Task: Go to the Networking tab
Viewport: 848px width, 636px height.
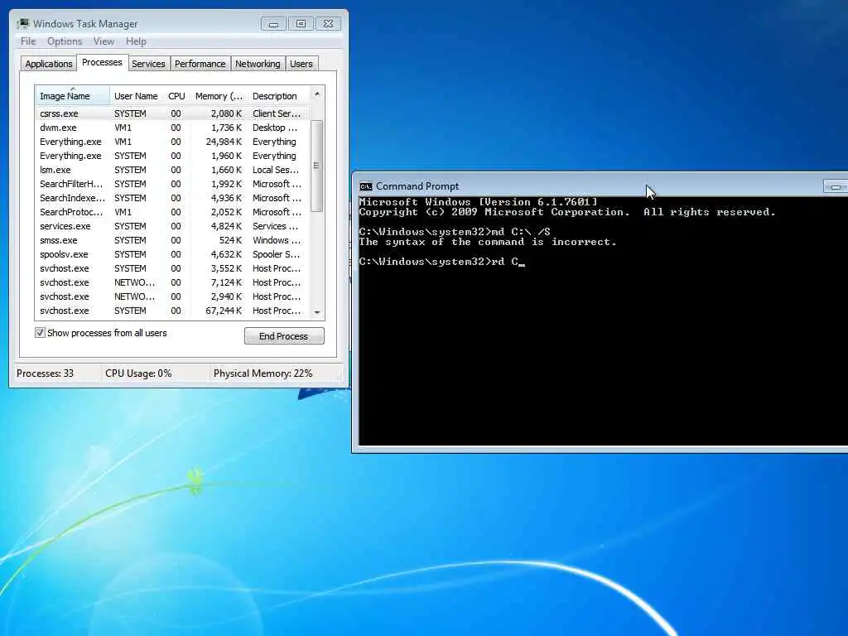Action: click(x=258, y=64)
